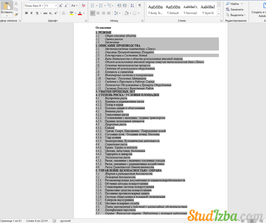Expand the full styles gallery

[x=219, y=14]
